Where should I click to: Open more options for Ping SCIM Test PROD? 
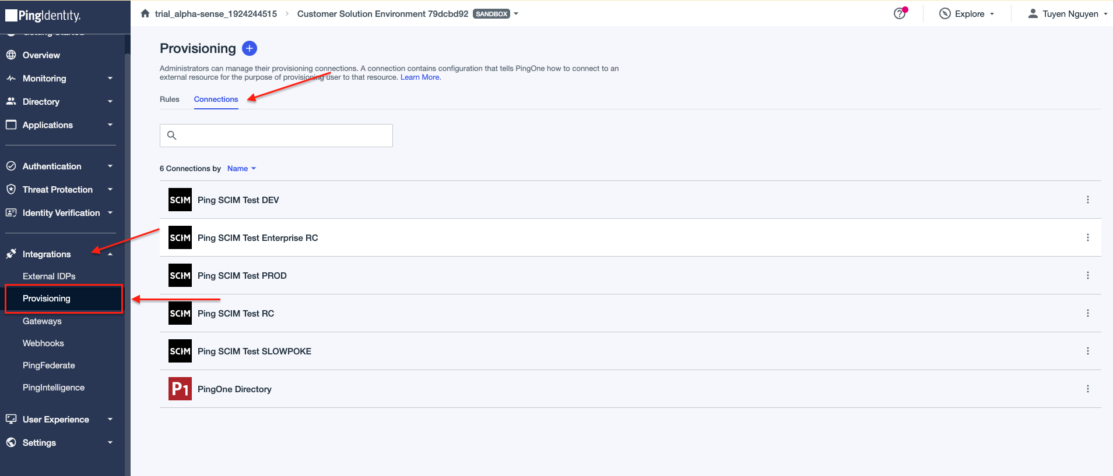pyautogui.click(x=1088, y=275)
